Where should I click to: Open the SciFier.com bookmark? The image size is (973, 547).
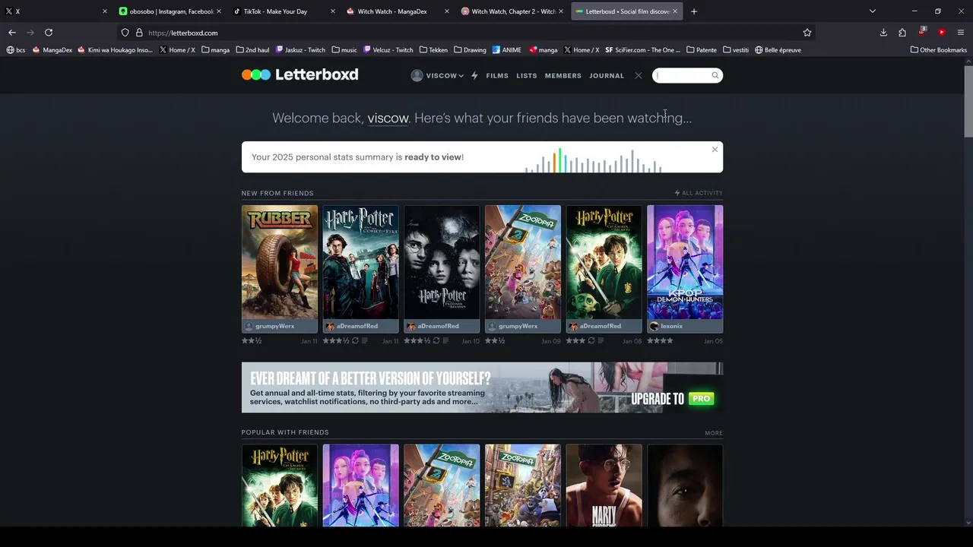643,50
